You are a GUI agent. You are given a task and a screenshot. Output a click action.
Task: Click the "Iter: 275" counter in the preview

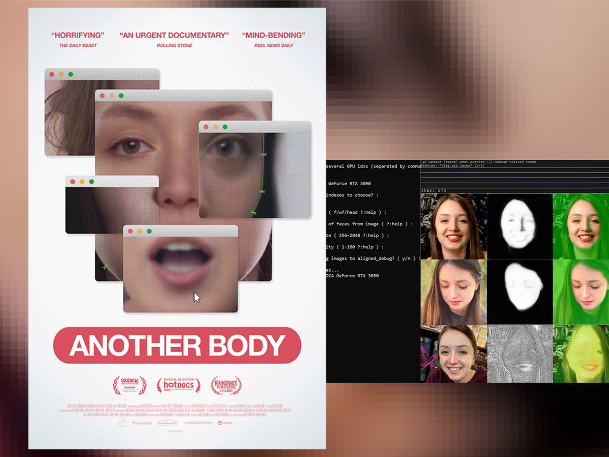(x=434, y=190)
